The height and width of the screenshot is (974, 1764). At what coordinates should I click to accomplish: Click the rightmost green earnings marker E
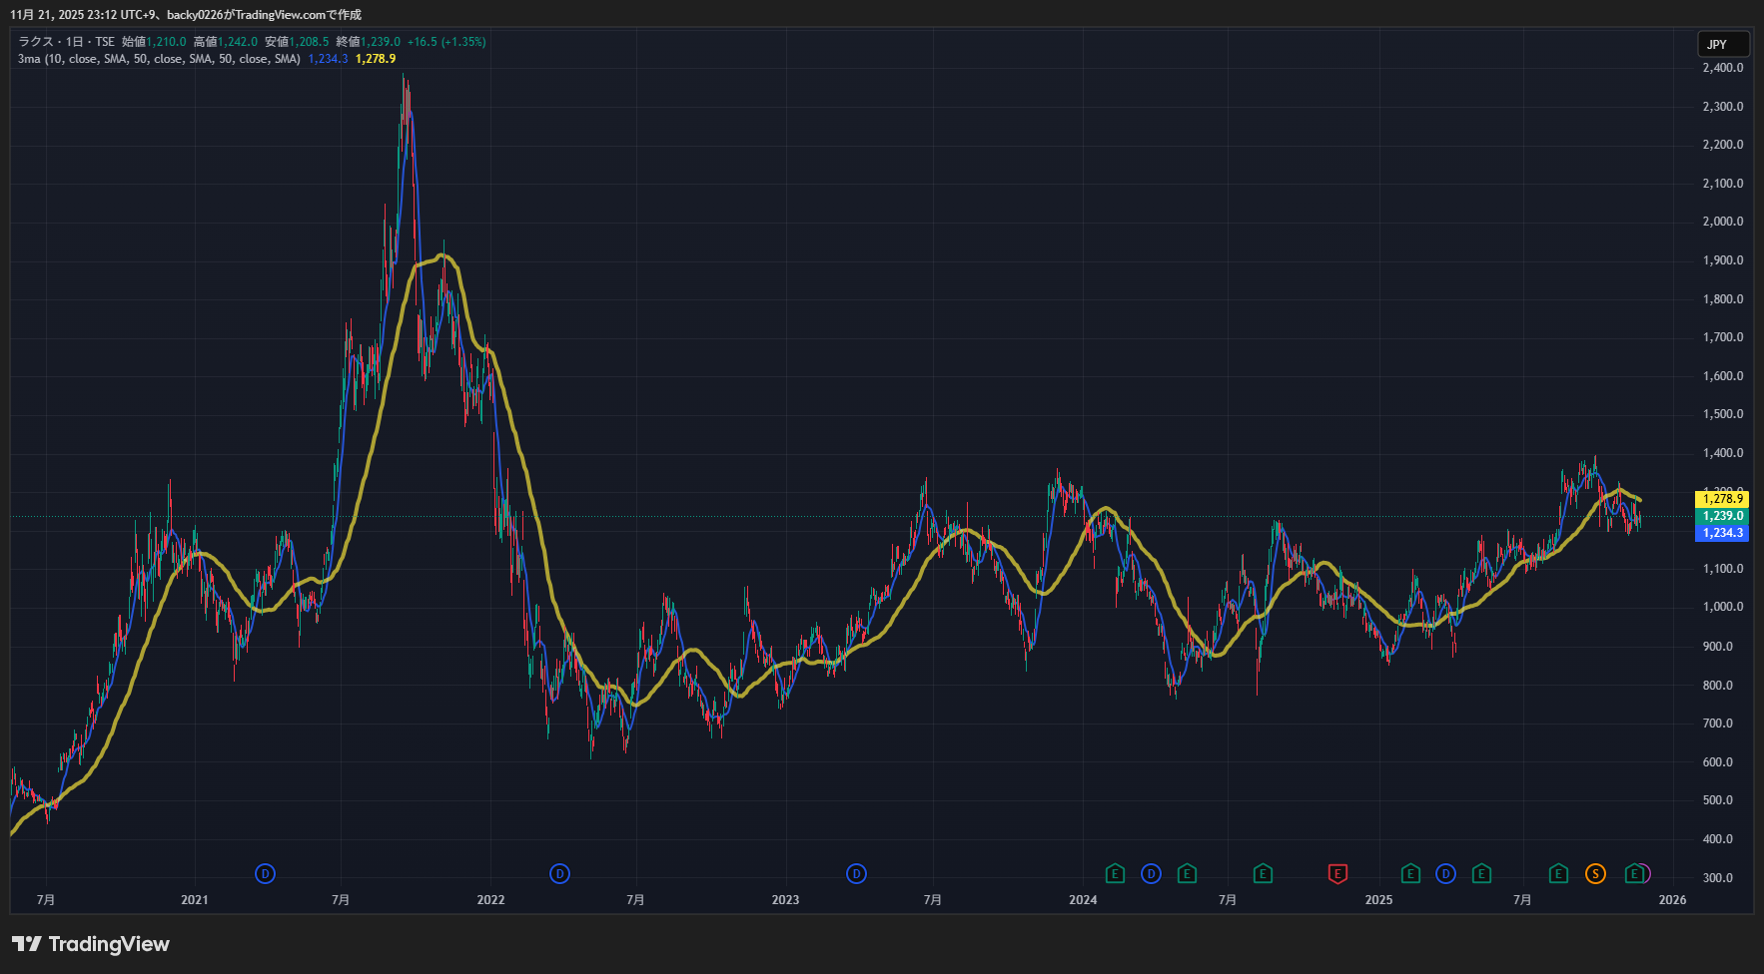coord(1633,874)
